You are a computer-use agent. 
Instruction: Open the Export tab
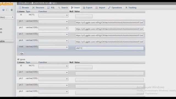(x=87, y=8)
